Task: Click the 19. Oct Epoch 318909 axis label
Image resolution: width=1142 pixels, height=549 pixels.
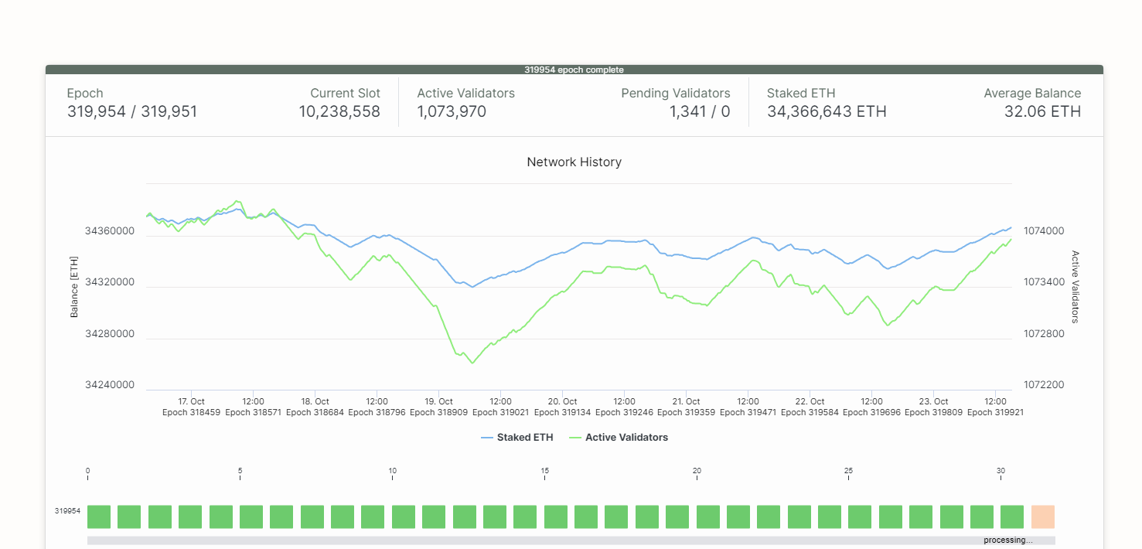Action: (x=438, y=407)
